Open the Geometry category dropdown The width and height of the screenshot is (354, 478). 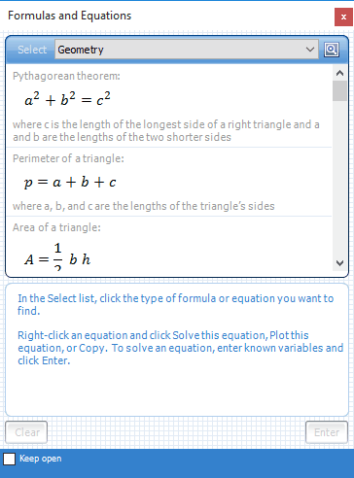pos(187,50)
